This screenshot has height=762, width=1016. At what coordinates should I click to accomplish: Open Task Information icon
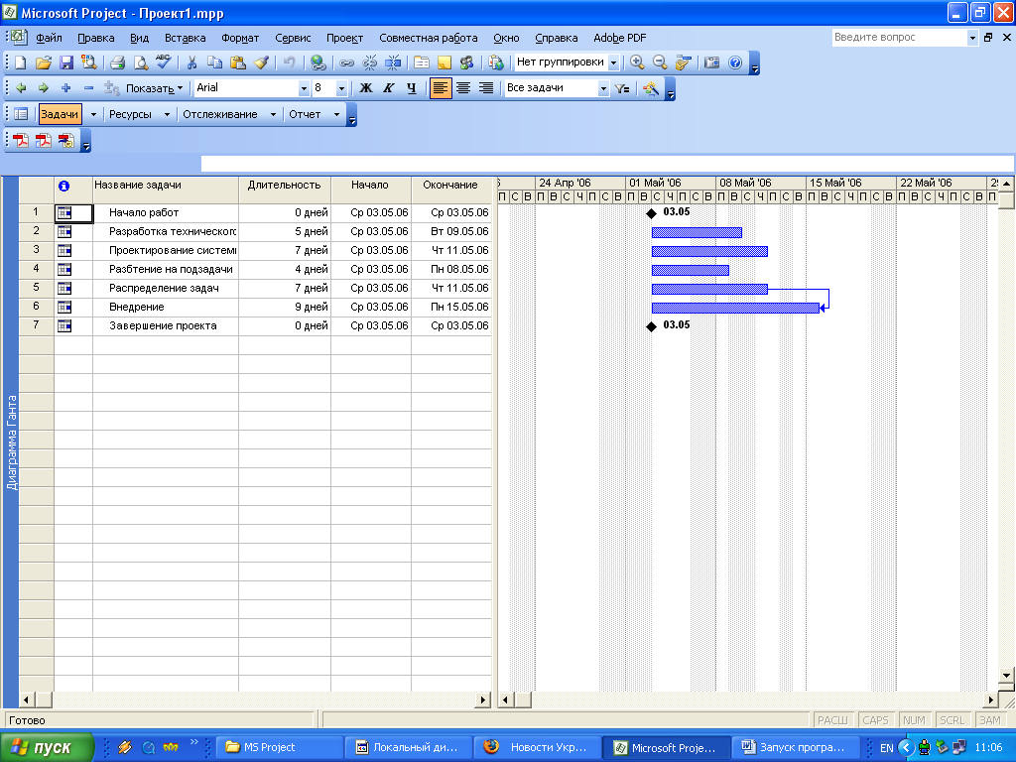421,63
